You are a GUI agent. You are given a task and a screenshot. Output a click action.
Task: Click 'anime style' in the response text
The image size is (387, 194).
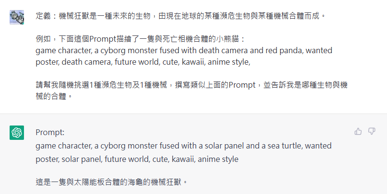pos(218,159)
